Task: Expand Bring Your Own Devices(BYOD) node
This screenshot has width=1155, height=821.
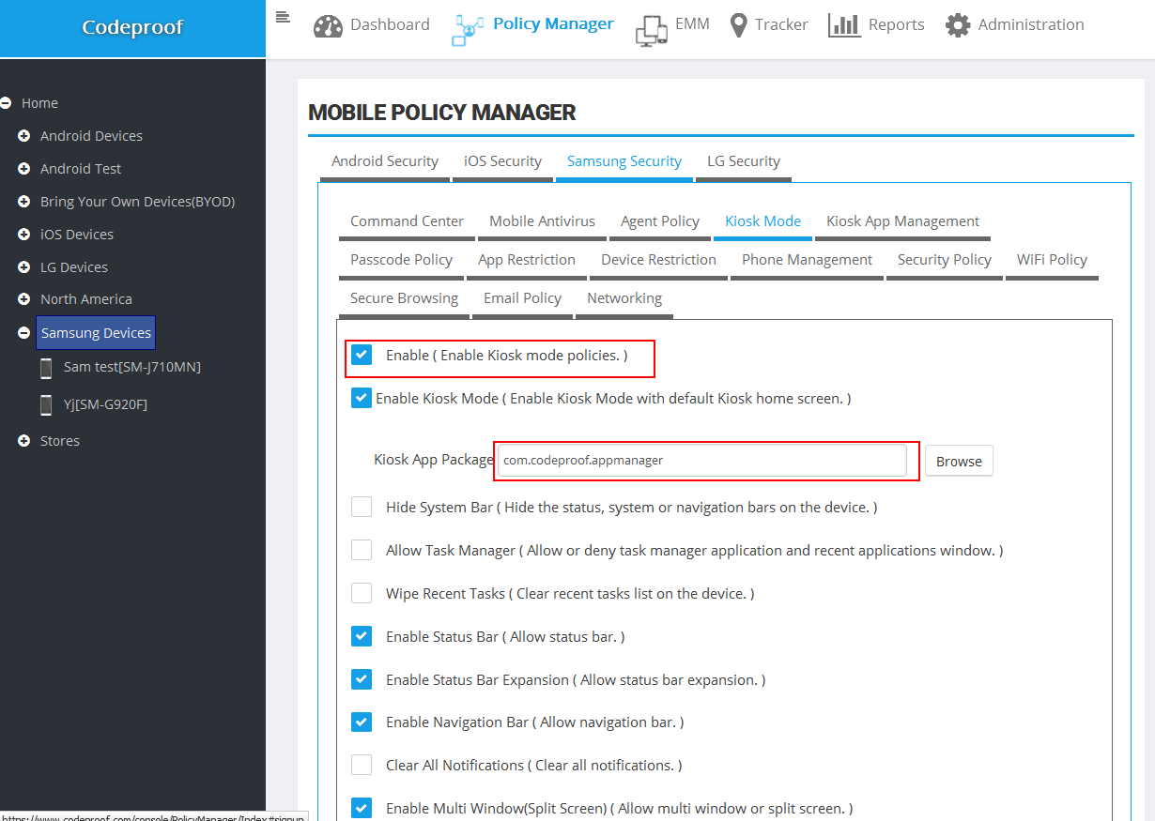Action: point(24,202)
